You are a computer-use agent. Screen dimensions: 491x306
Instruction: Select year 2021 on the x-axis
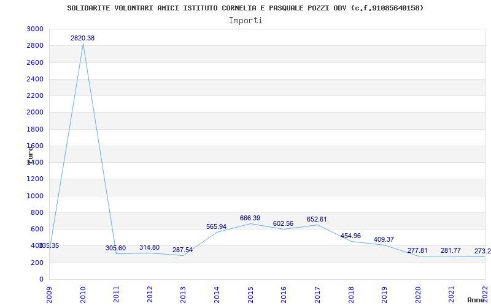click(452, 293)
